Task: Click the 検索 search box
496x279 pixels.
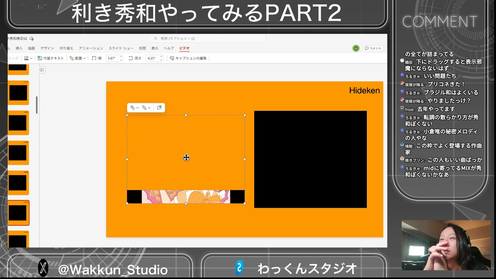Action: point(208,39)
